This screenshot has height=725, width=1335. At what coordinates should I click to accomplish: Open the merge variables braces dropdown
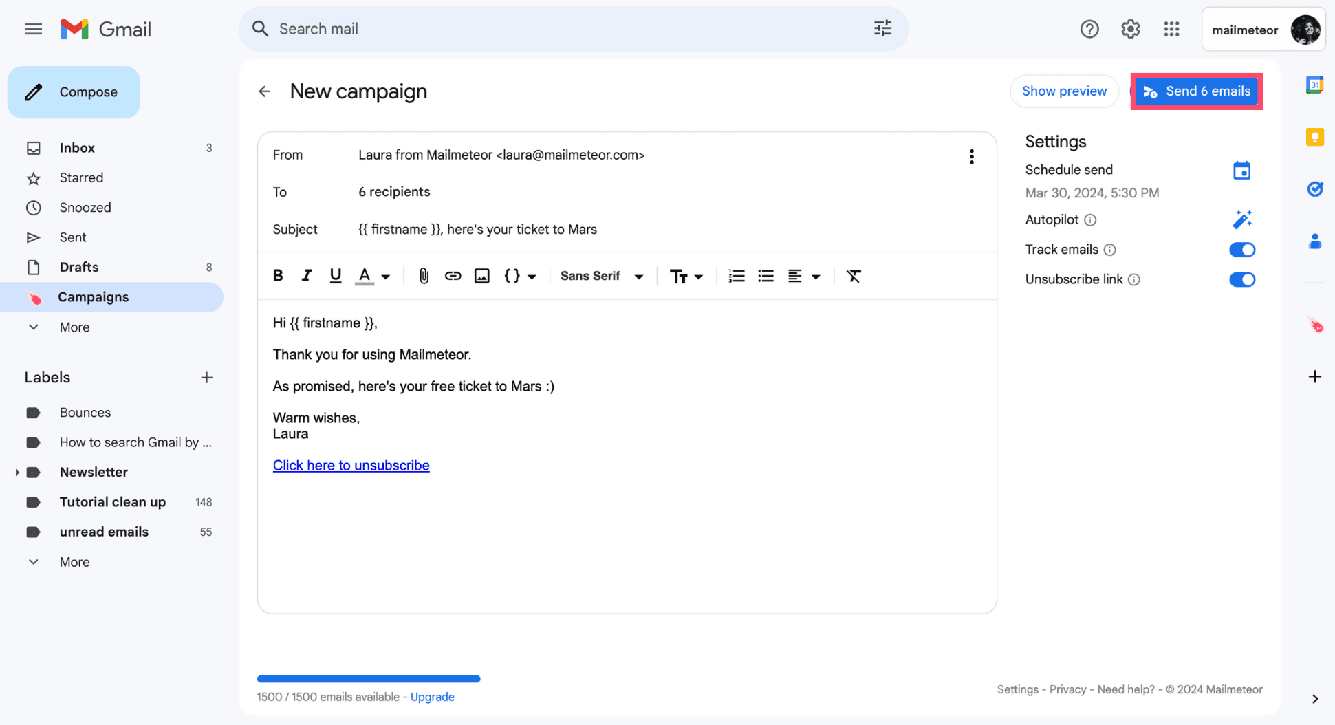pyautogui.click(x=520, y=276)
